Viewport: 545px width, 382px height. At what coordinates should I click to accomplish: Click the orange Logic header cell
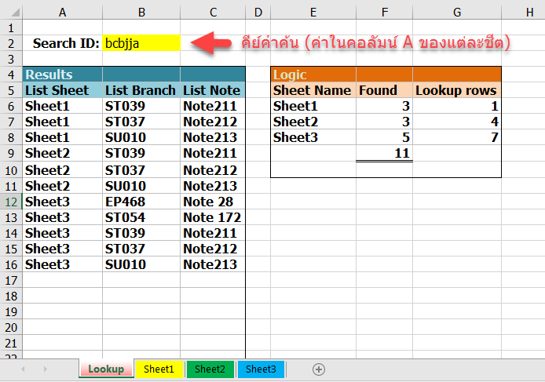click(x=313, y=75)
